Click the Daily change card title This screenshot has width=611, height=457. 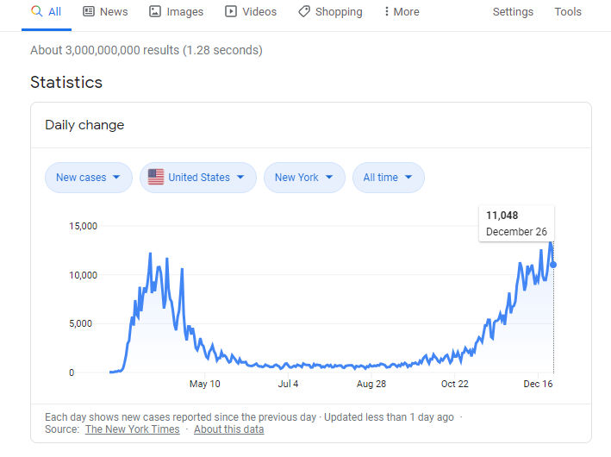click(x=84, y=125)
